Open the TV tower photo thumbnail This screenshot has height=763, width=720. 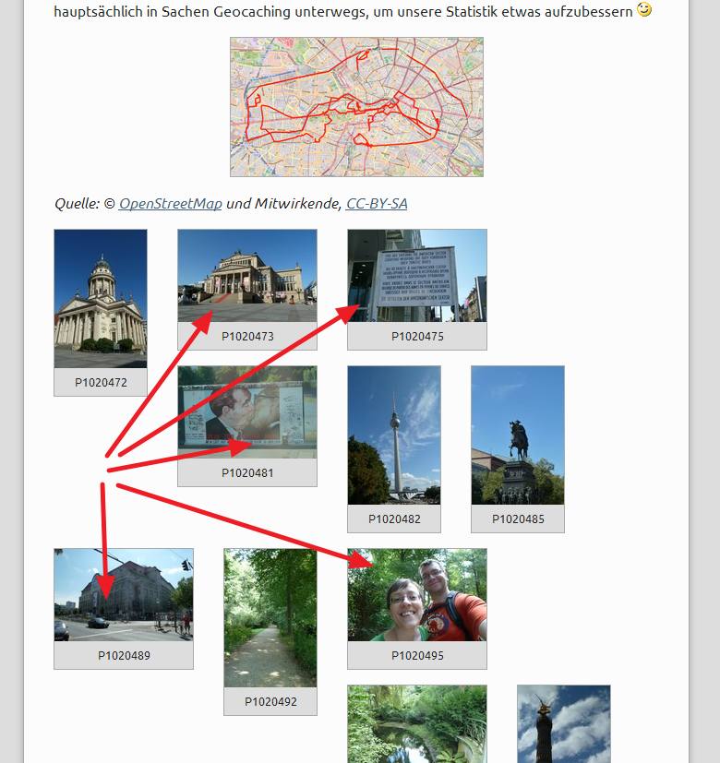point(394,435)
